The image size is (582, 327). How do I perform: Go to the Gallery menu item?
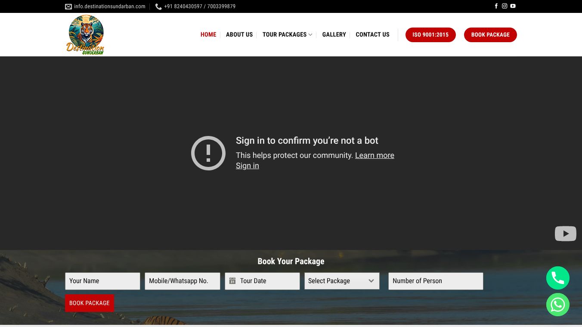(334, 34)
